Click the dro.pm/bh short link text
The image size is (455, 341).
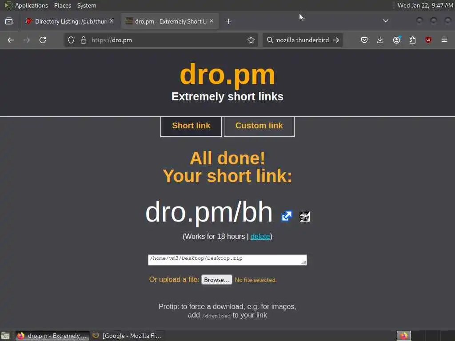[209, 212]
